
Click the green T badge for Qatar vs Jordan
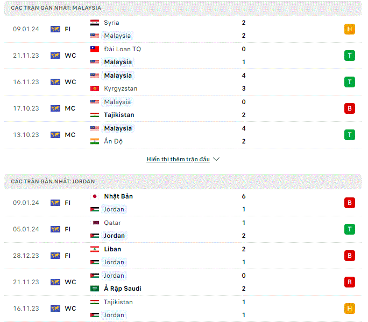[x=350, y=229]
